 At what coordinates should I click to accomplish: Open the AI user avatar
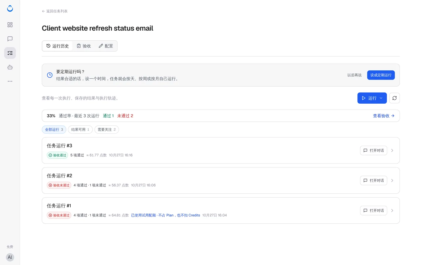pyautogui.click(x=10, y=257)
